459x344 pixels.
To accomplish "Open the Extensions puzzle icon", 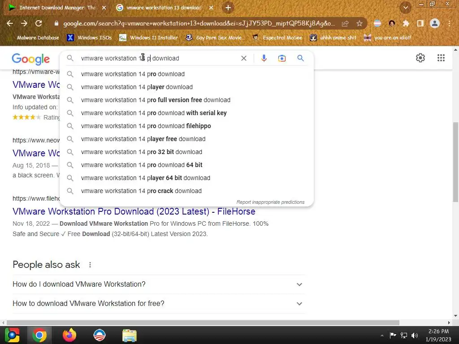I will point(406,23).
